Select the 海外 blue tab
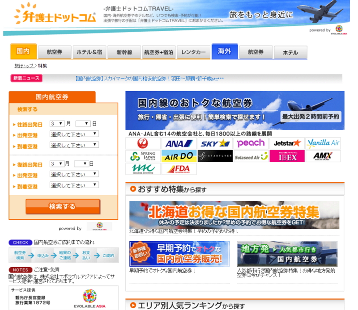This screenshot has width=358, height=310. [225, 51]
